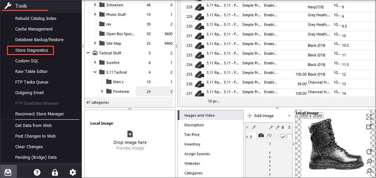Click shoe thumbnail in row 236
376x178 pixels.
(200, 84)
